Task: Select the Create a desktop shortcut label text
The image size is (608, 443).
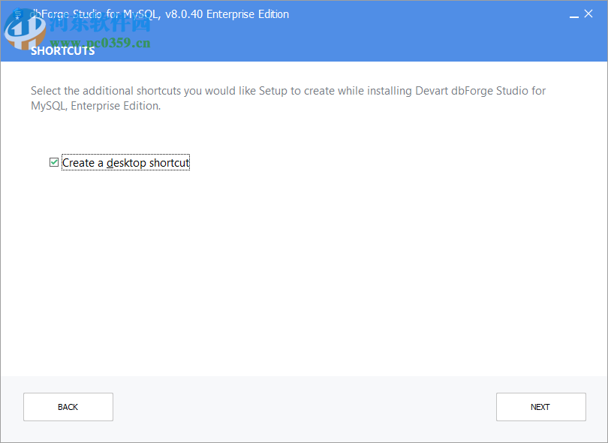Action: point(125,162)
